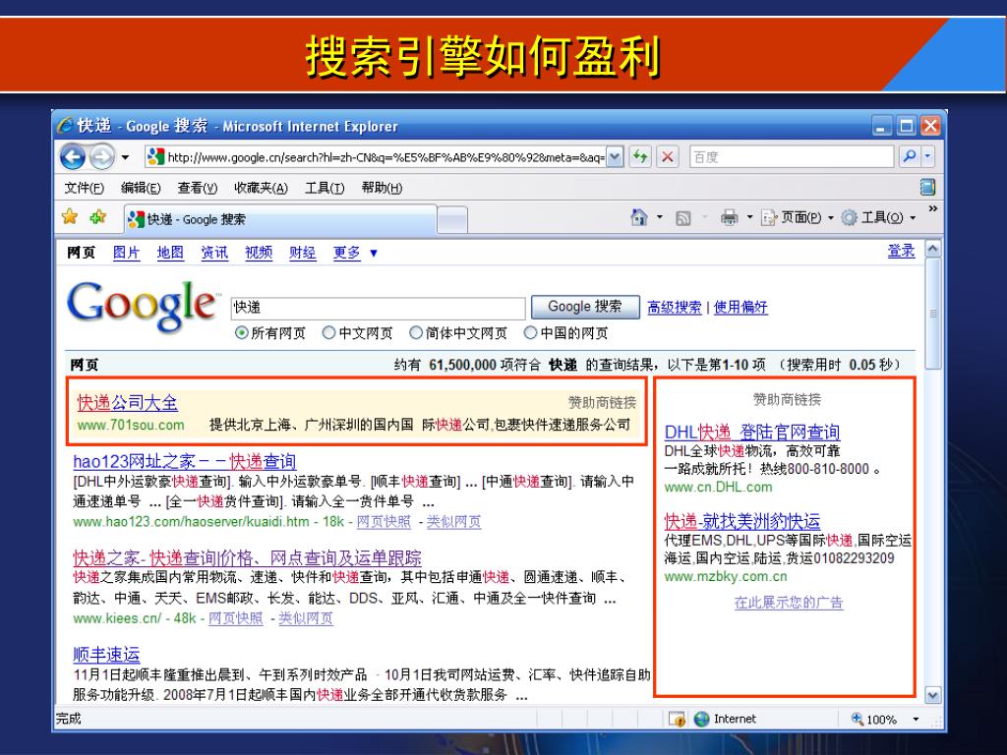Open the 工具(T) menu
Screen dimensions: 1007x755
click(x=325, y=188)
